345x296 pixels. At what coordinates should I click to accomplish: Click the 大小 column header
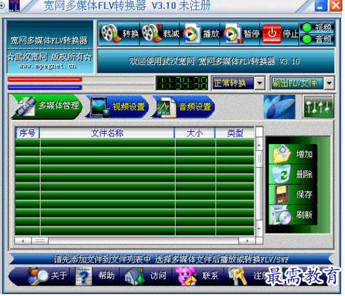tap(195, 133)
